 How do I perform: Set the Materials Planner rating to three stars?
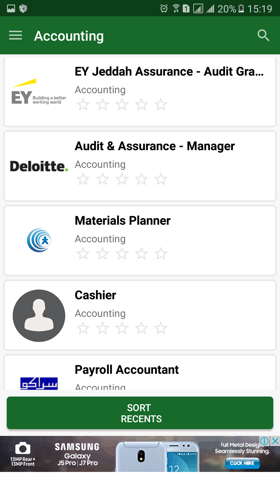(x=122, y=253)
